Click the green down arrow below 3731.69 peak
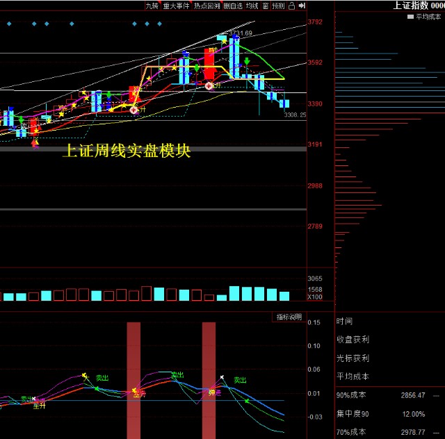The width and height of the screenshot is (445, 439). pos(247,62)
